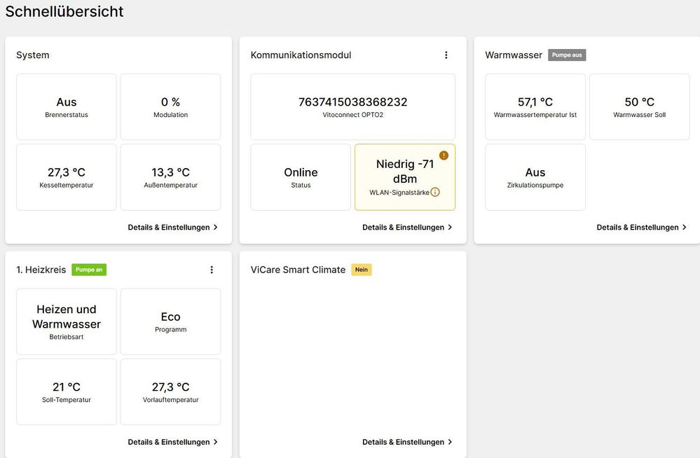
Task: Click the Warmwasser Soll 50 °C tile
Action: tap(639, 107)
